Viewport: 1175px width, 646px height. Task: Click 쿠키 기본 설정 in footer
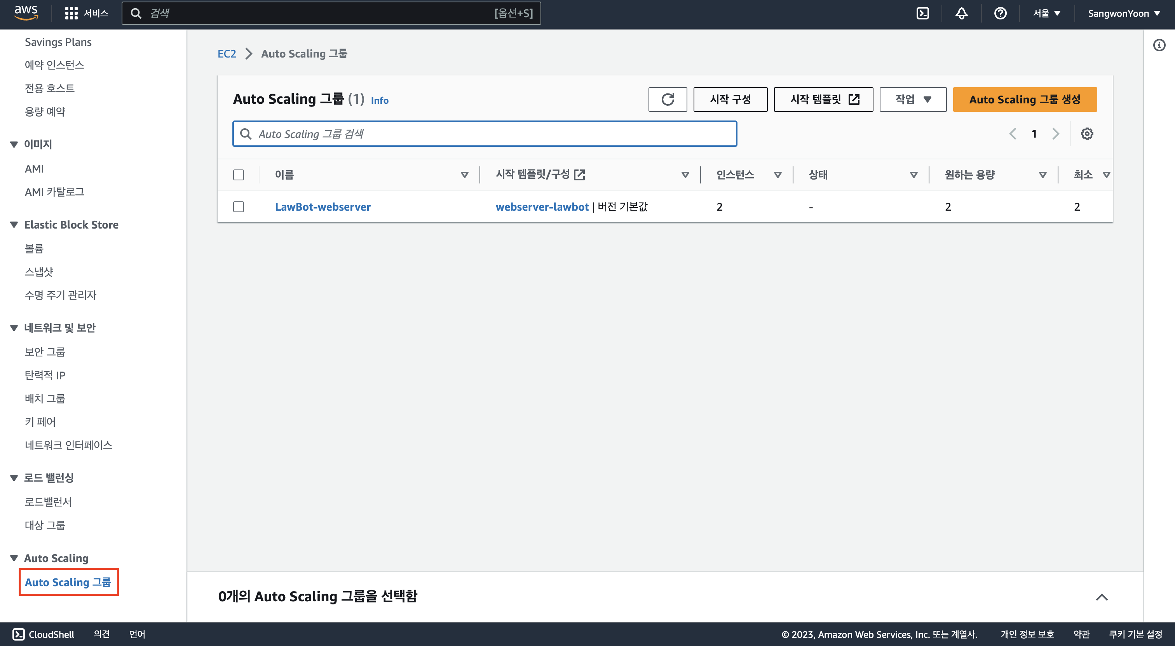coord(1135,634)
